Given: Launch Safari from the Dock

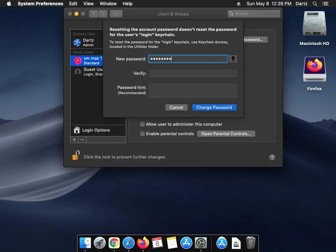Looking at the screenshot, I should (129, 243).
